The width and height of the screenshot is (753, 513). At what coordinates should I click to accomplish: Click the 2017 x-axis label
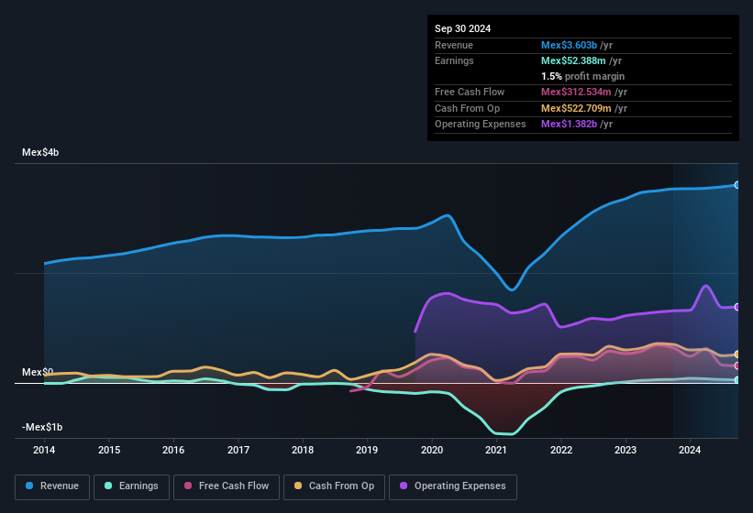click(x=238, y=450)
